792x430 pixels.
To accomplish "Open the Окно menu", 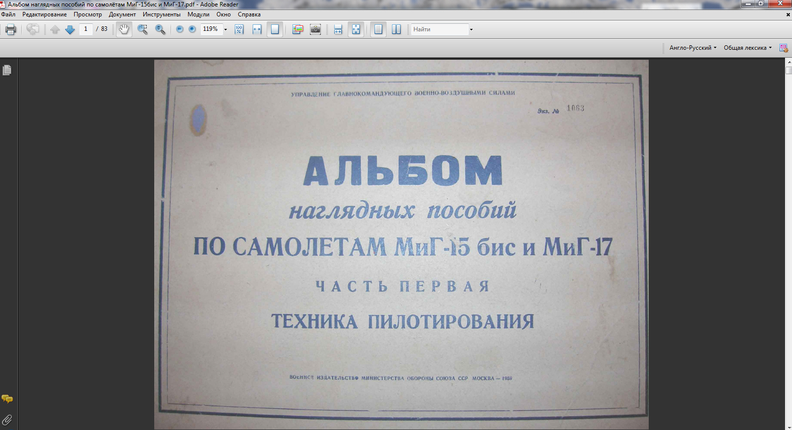I will click(223, 14).
